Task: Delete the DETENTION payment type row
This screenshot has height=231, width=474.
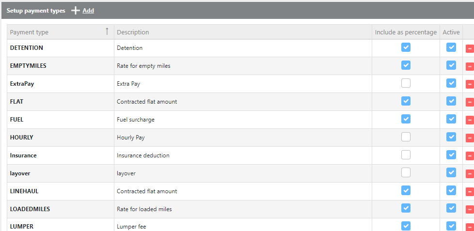Action: (x=470, y=48)
